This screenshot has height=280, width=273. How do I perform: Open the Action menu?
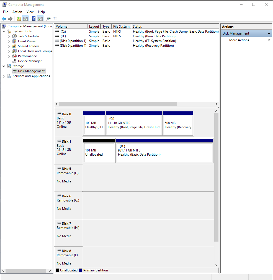click(x=17, y=12)
